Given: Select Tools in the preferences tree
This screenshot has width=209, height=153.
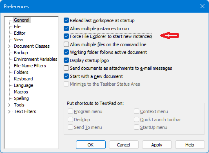Looking at the screenshot, I should tap(19, 105).
